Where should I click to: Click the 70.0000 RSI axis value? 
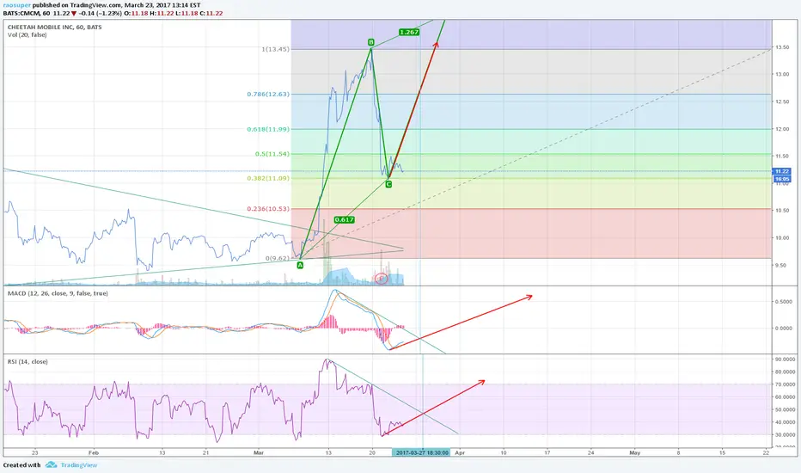click(786, 384)
